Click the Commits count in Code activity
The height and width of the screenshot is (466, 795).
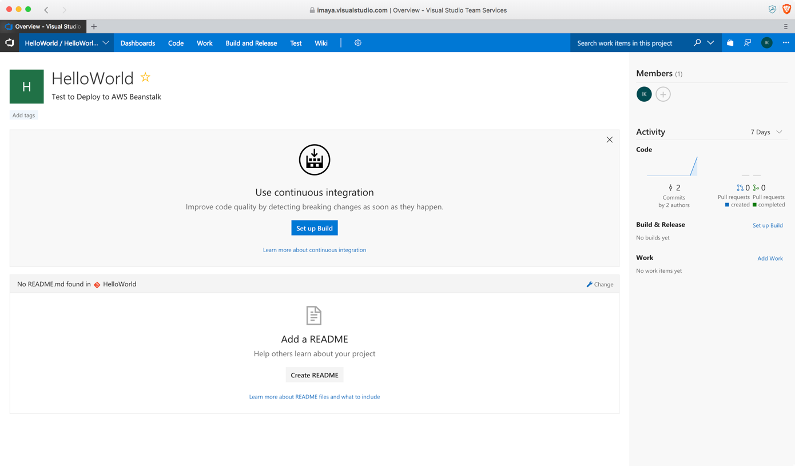tap(674, 188)
